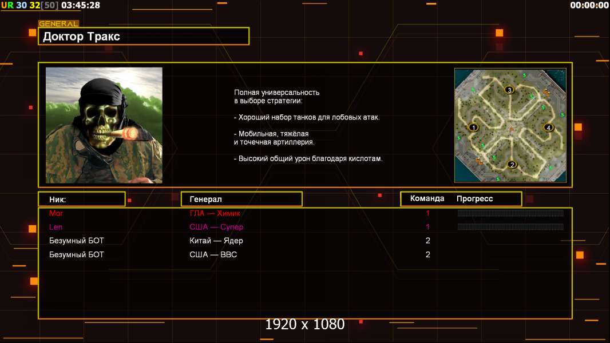Click Len's loading progress bar
The height and width of the screenshot is (343, 610).
(x=510, y=227)
